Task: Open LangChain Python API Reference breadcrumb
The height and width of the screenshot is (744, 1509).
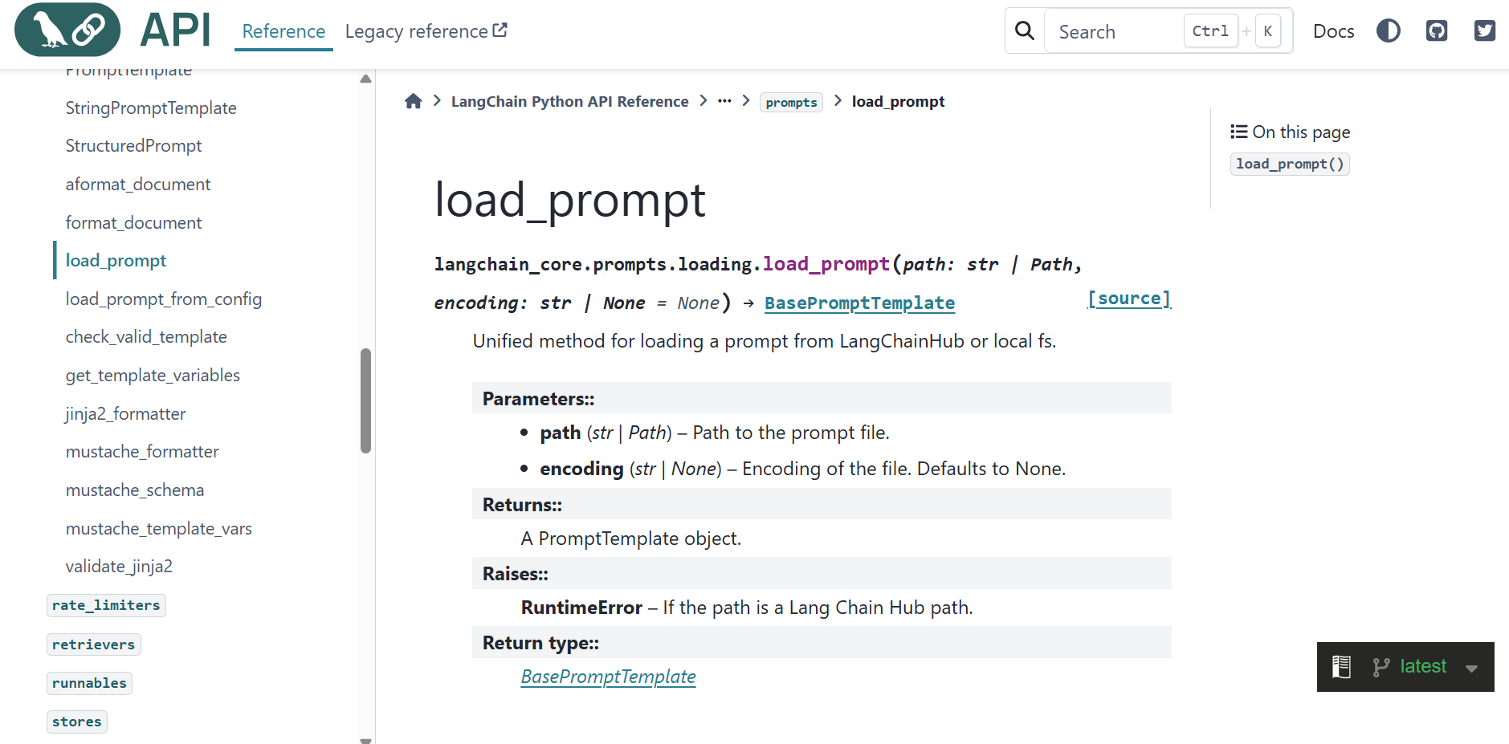Action: [x=569, y=101]
